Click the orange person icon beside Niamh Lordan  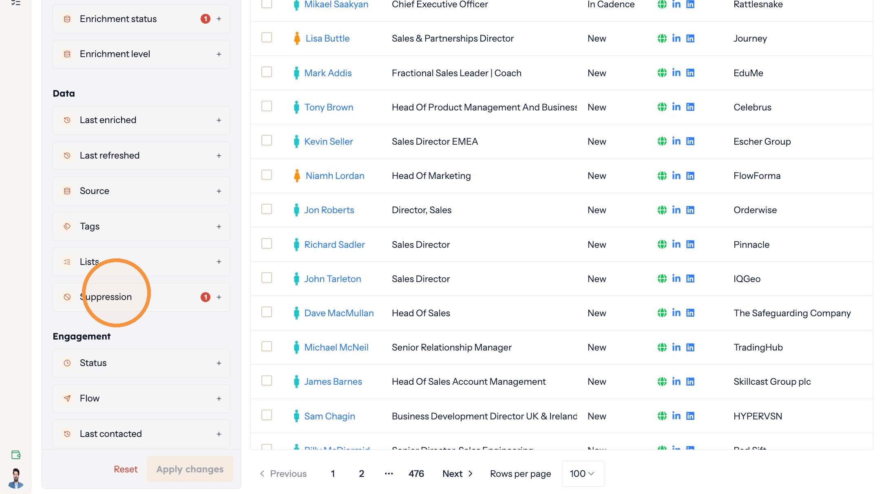pyautogui.click(x=297, y=176)
